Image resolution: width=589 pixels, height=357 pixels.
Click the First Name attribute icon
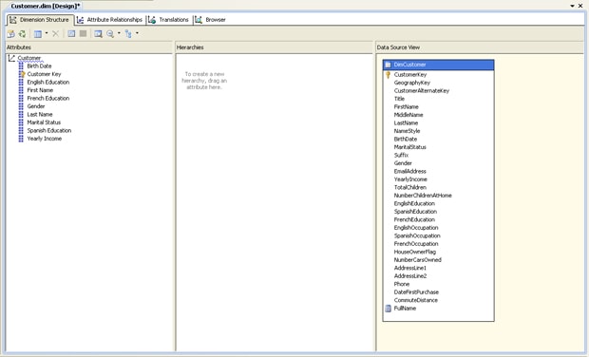[x=21, y=90]
